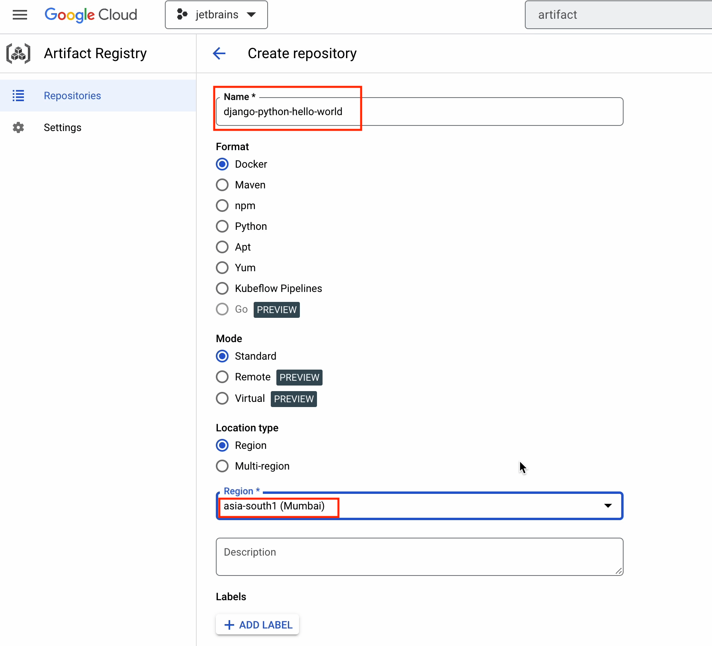The width and height of the screenshot is (712, 646).
Task: Open Settings in the sidebar
Action: (x=63, y=127)
